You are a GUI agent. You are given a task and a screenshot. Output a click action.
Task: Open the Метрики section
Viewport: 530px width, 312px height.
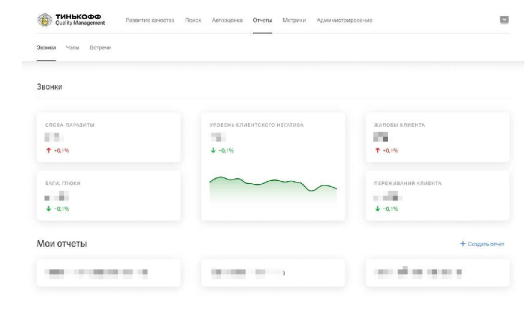294,20
